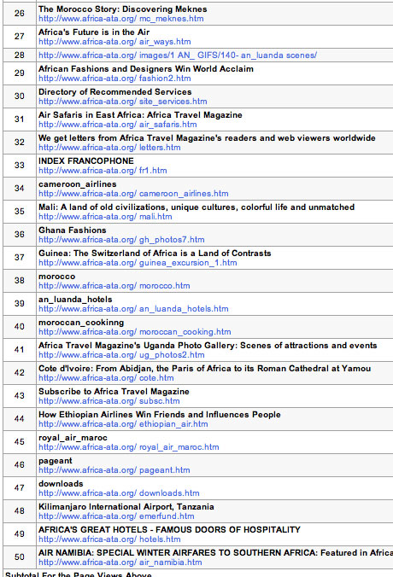
Task: Click the rank number 40 cell
Action: tap(20, 327)
